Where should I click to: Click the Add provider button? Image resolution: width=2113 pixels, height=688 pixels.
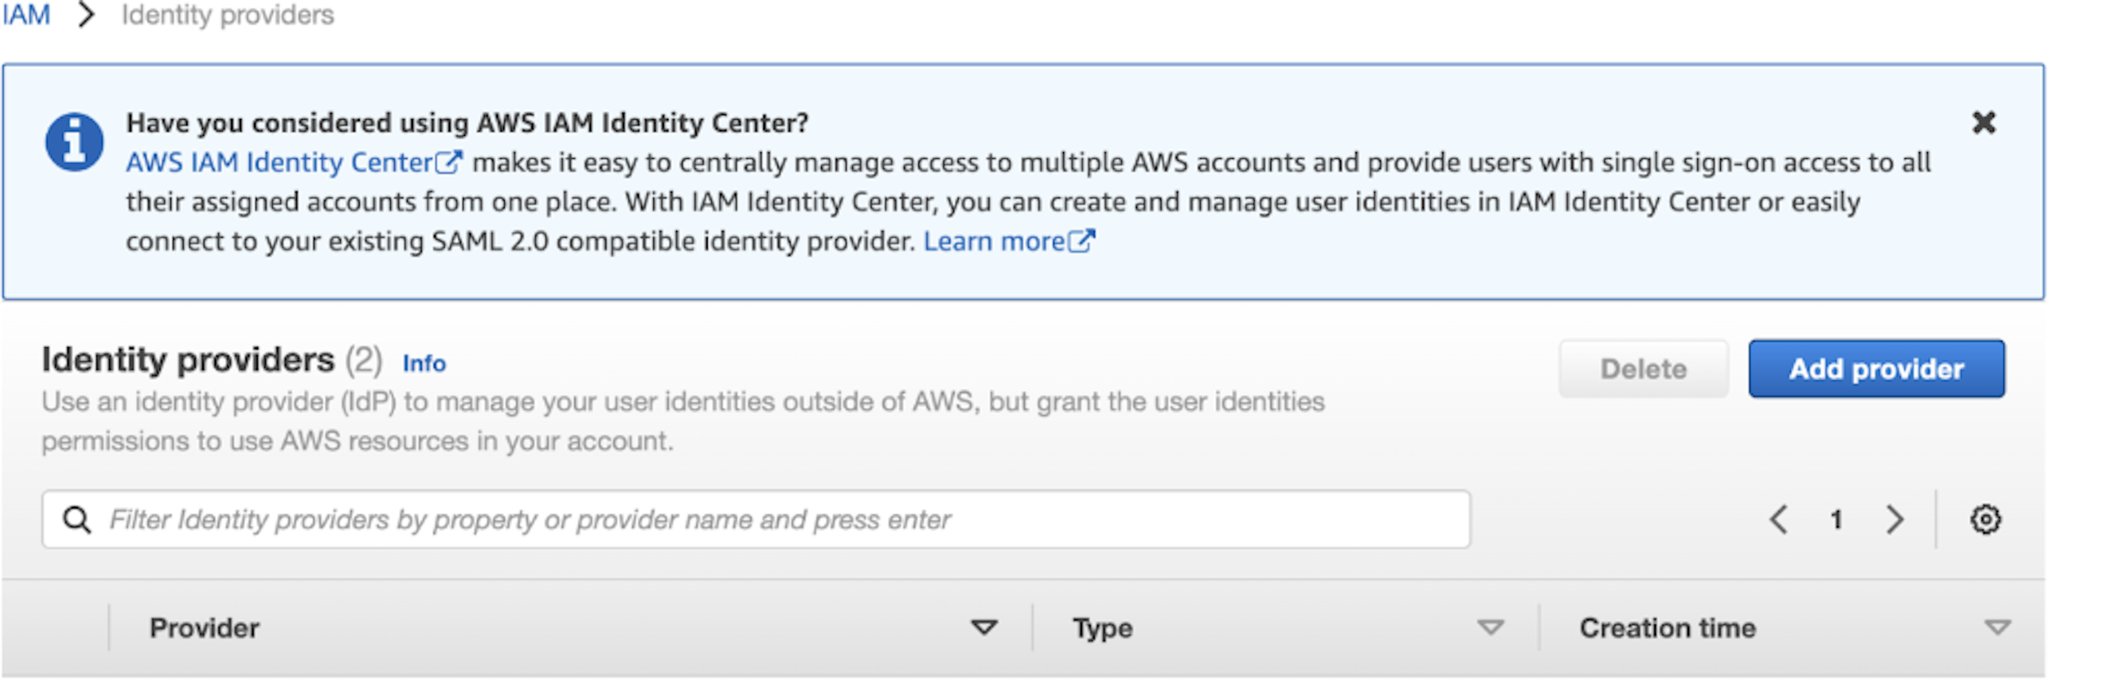click(x=1876, y=369)
